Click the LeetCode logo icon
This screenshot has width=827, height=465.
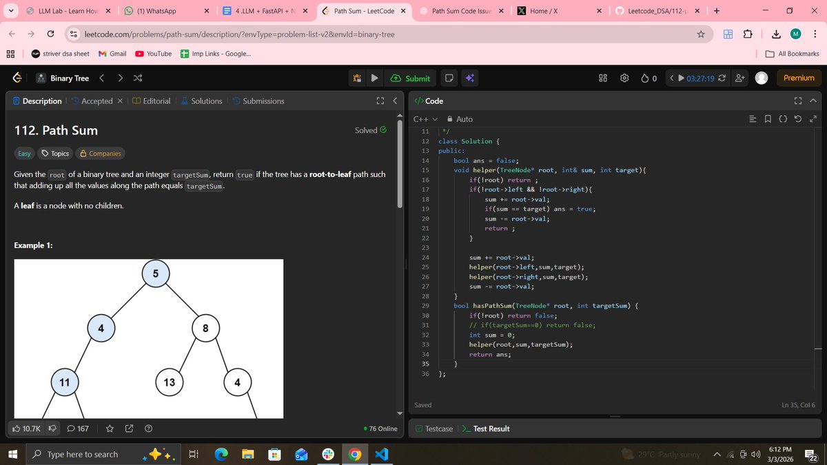click(17, 78)
